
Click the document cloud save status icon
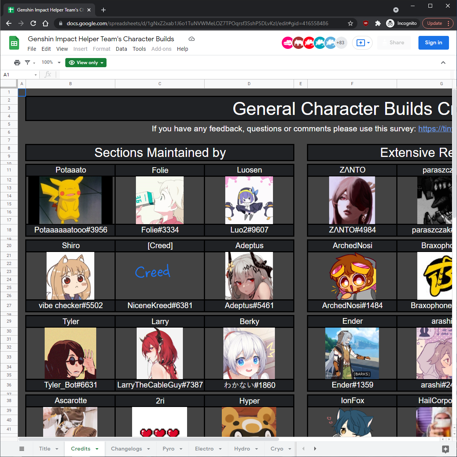[191, 39]
